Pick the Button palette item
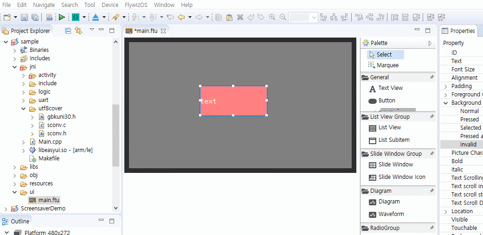Viewport: 483px width, 235px height. (382, 101)
